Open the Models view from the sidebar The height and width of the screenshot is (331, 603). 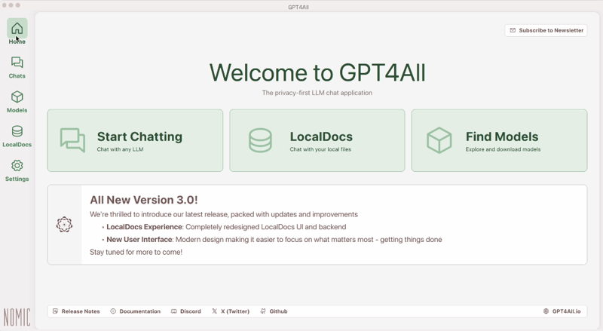[x=17, y=97]
